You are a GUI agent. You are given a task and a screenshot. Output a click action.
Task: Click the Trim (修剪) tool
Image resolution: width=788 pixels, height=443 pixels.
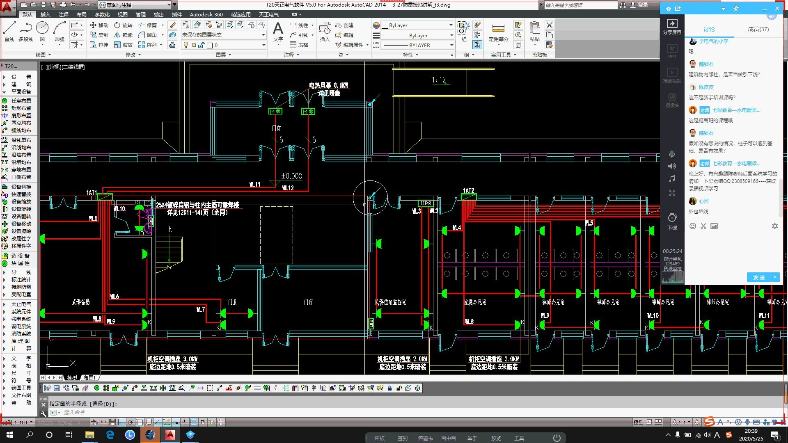tap(148, 25)
